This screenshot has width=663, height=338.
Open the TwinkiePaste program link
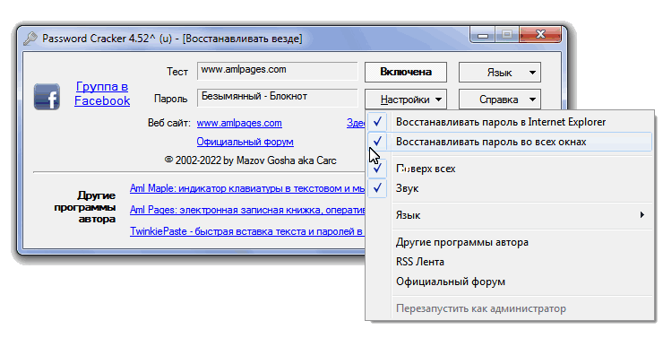(x=246, y=231)
